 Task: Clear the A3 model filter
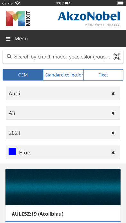[x=113, y=113]
